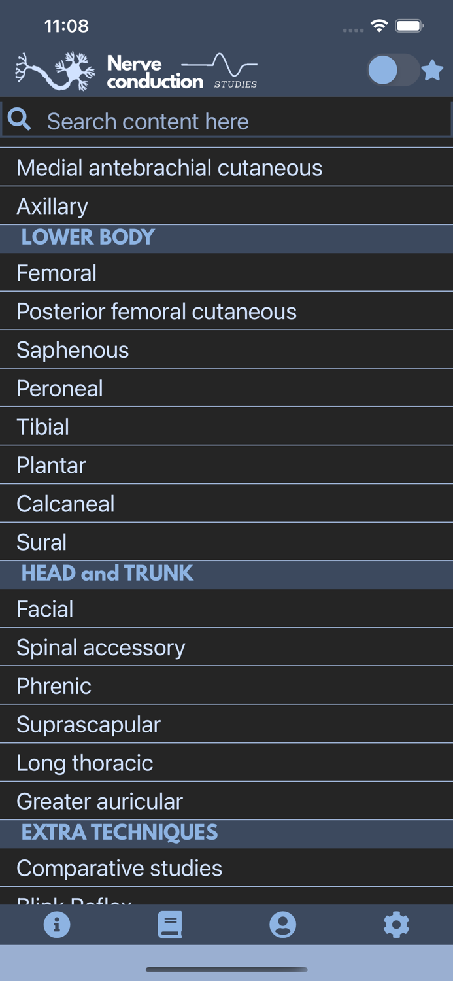
Task: Open the book library tab icon
Action: tap(170, 924)
